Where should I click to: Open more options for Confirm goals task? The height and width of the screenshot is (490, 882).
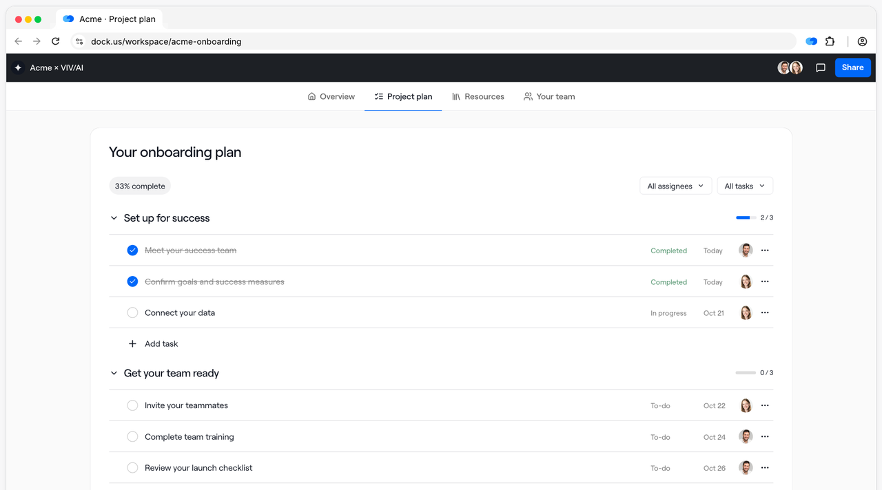pyautogui.click(x=765, y=281)
